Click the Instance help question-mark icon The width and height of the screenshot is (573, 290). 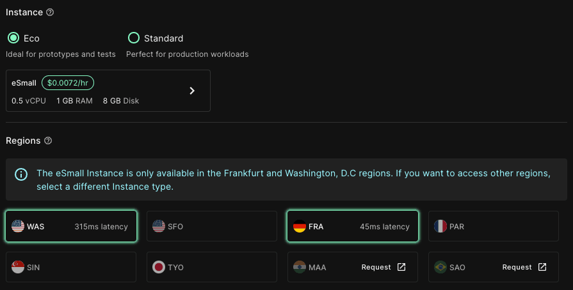[51, 13]
